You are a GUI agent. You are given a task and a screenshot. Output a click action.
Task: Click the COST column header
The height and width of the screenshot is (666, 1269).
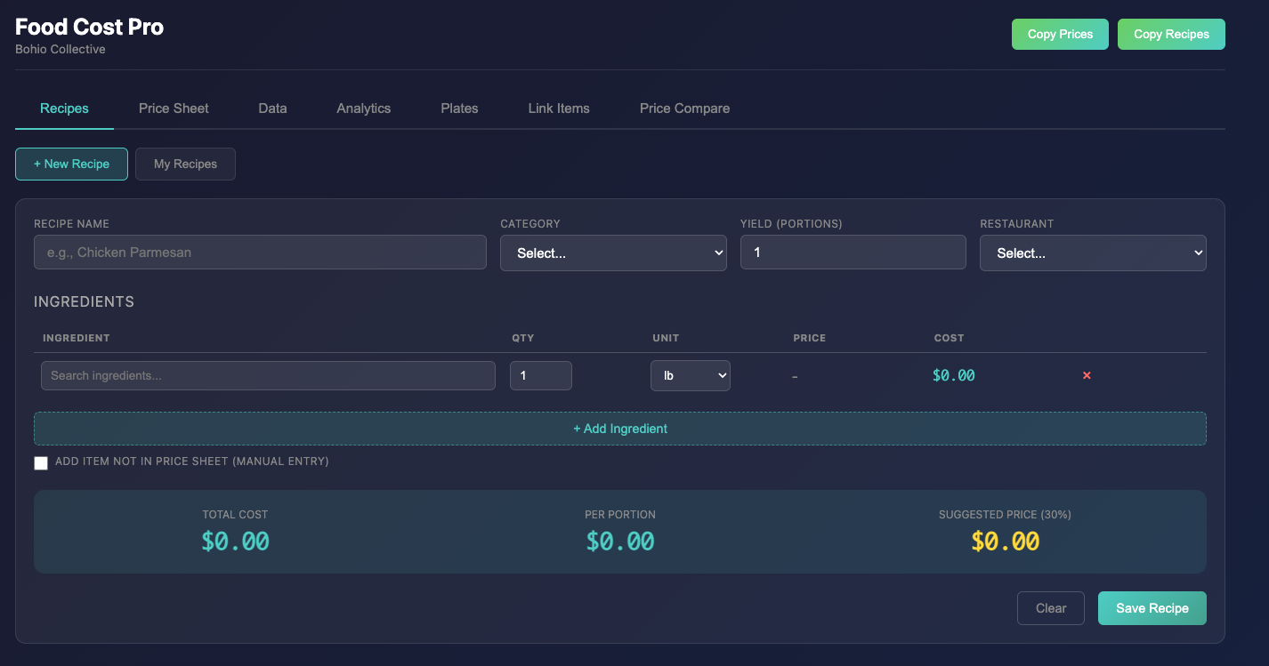tap(950, 338)
